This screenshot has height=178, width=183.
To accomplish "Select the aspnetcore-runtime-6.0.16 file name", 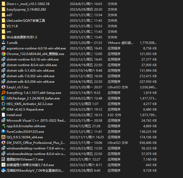I will coord(36,48).
